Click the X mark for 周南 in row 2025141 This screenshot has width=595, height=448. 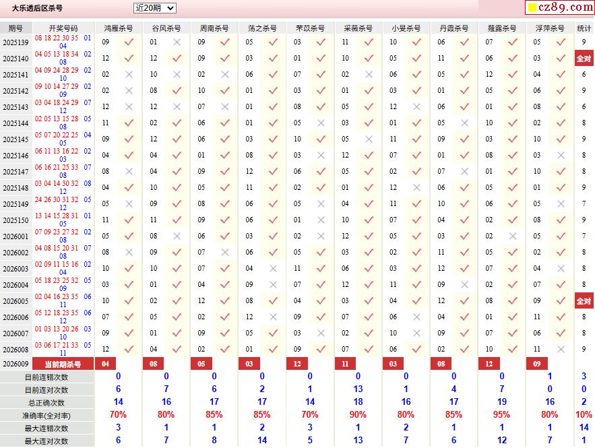[x=225, y=74]
